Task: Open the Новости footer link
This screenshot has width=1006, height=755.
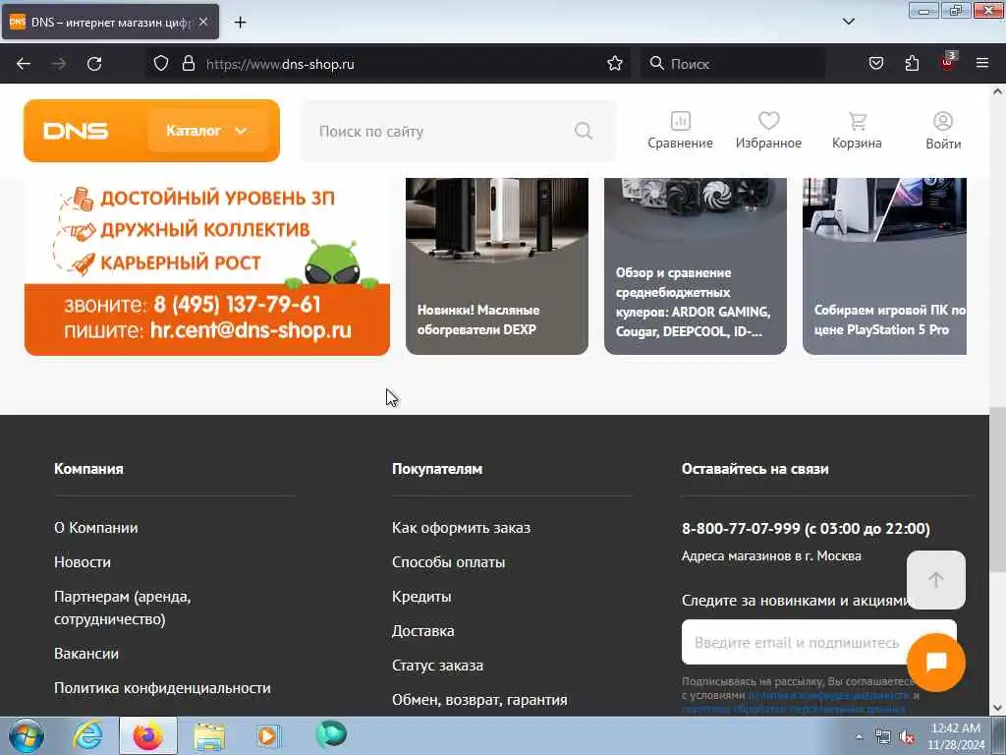Action: pos(83,562)
